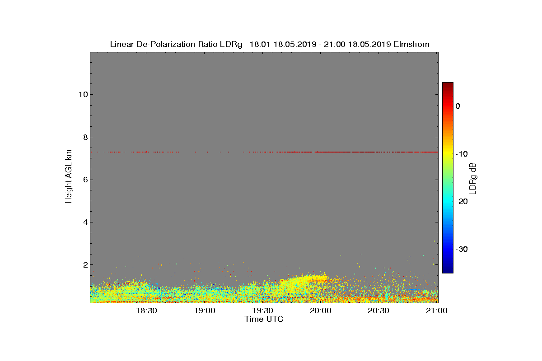The image size is (542, 361).
Task: Click the height tick label 2
Action: pos(85,265)
